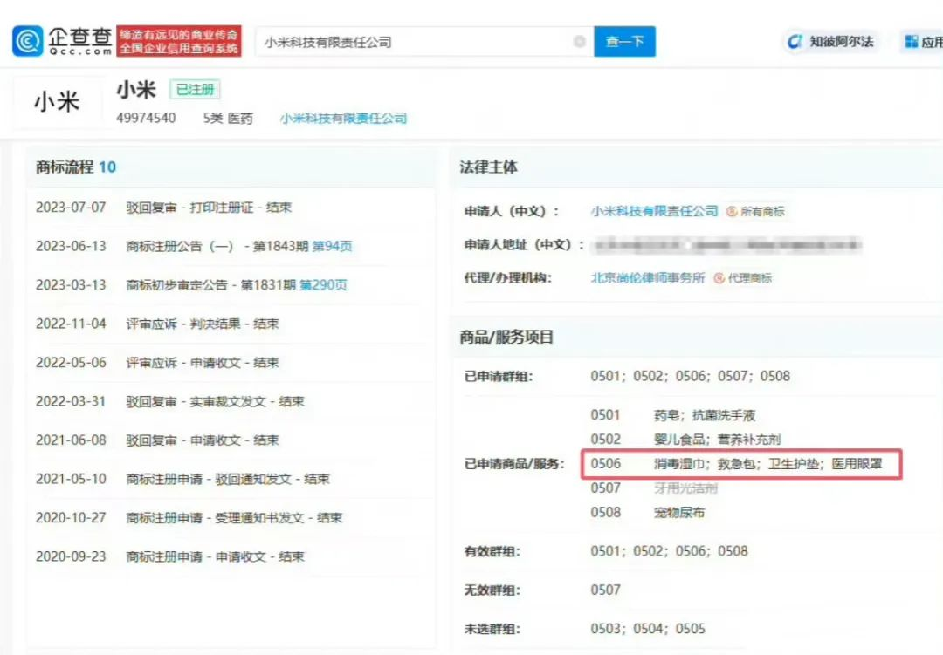Screen dimensions: 943x655
Task: Open the 第94页 link
Action: (332, 246)
